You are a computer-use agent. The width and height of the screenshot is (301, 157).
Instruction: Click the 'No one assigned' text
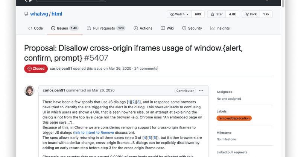point(229,99)
